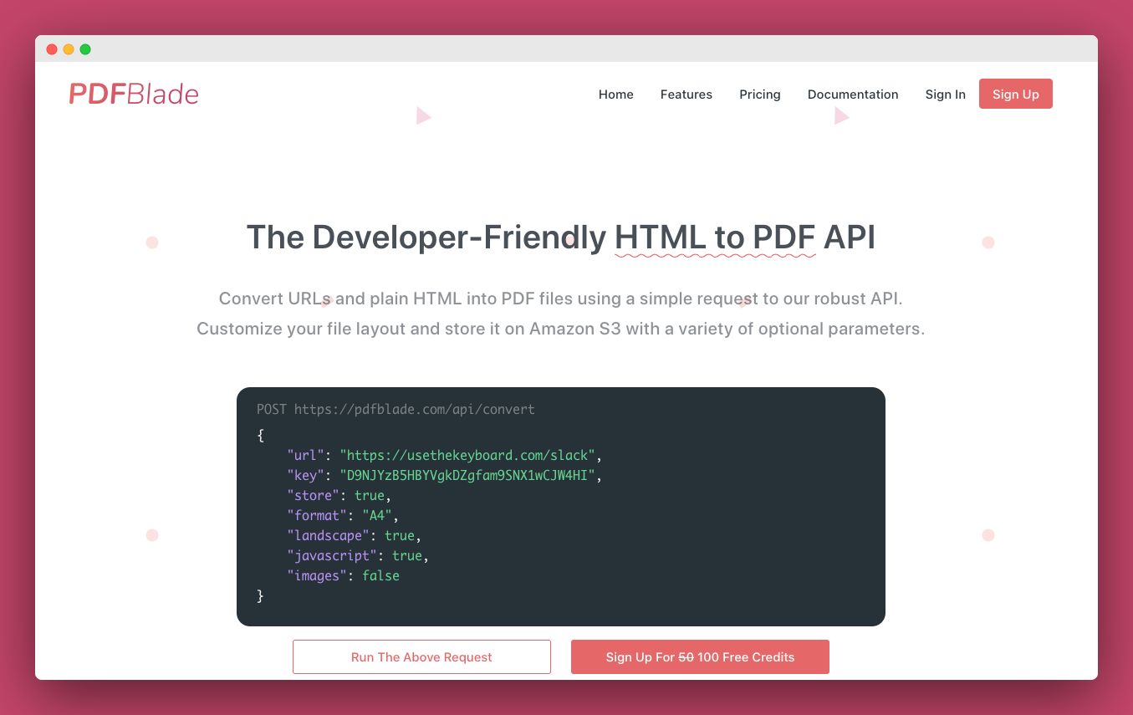Click the false value for images
This screenshot has width=1133, height=715.
coord(380,576)
